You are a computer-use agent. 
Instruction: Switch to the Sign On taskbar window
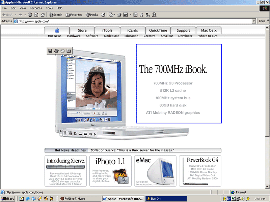pos(166,199)
